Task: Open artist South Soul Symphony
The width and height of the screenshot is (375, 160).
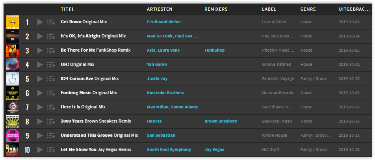Action: [169, 150]
